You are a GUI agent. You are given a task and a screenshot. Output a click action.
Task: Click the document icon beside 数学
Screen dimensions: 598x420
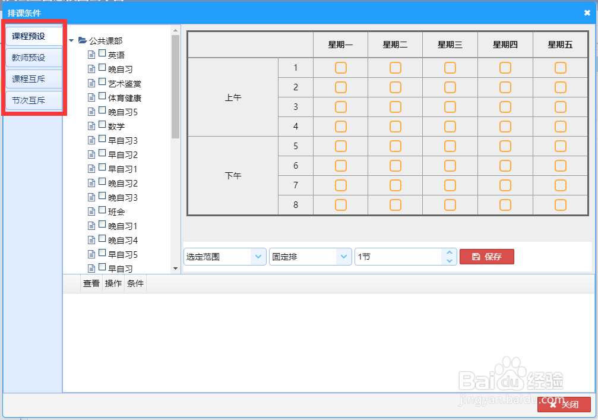91,126
